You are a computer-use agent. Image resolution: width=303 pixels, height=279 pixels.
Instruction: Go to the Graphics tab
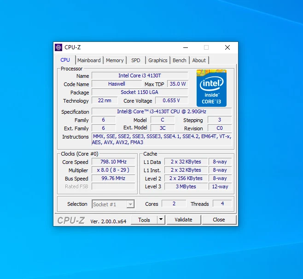click(x=157, y=60)
